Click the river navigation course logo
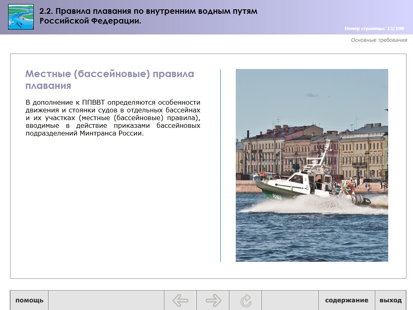This screenshot has height=310, width=413. pyautogui.click(x=21, y=17)
